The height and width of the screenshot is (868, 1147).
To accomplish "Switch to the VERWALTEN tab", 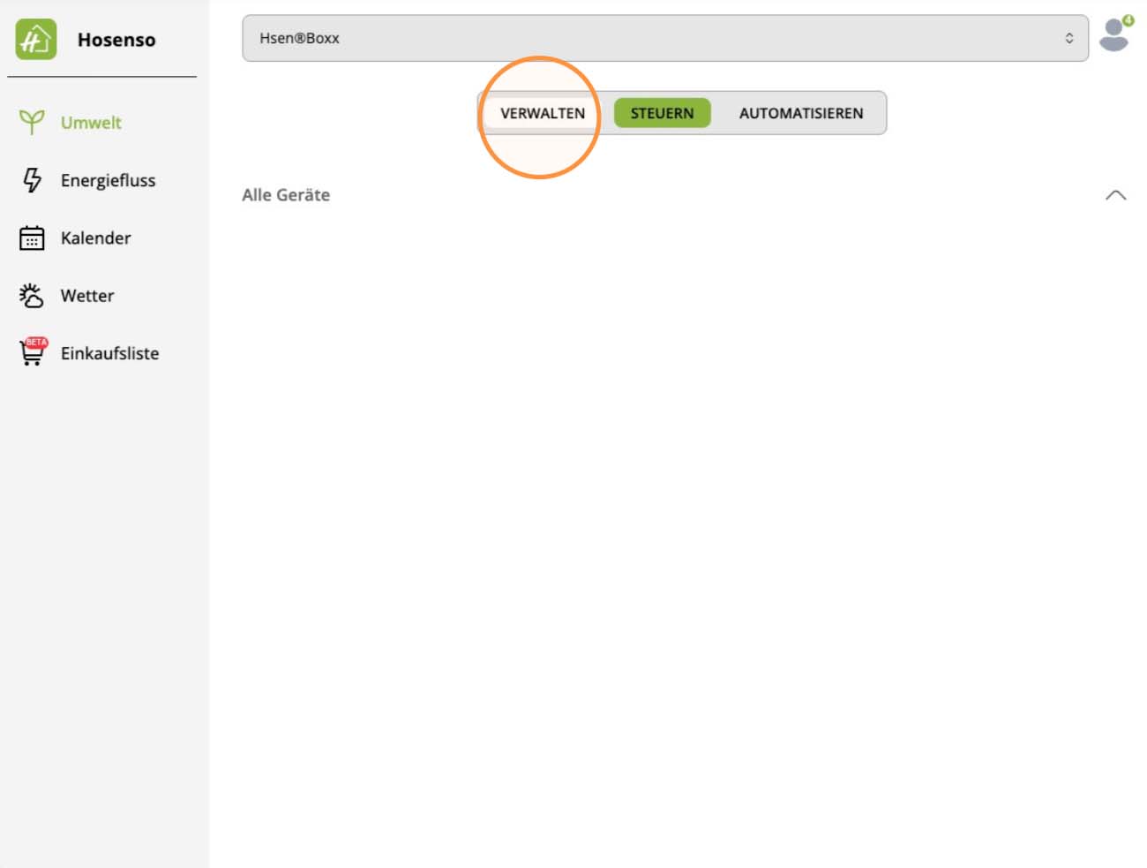I will point(543,113).
